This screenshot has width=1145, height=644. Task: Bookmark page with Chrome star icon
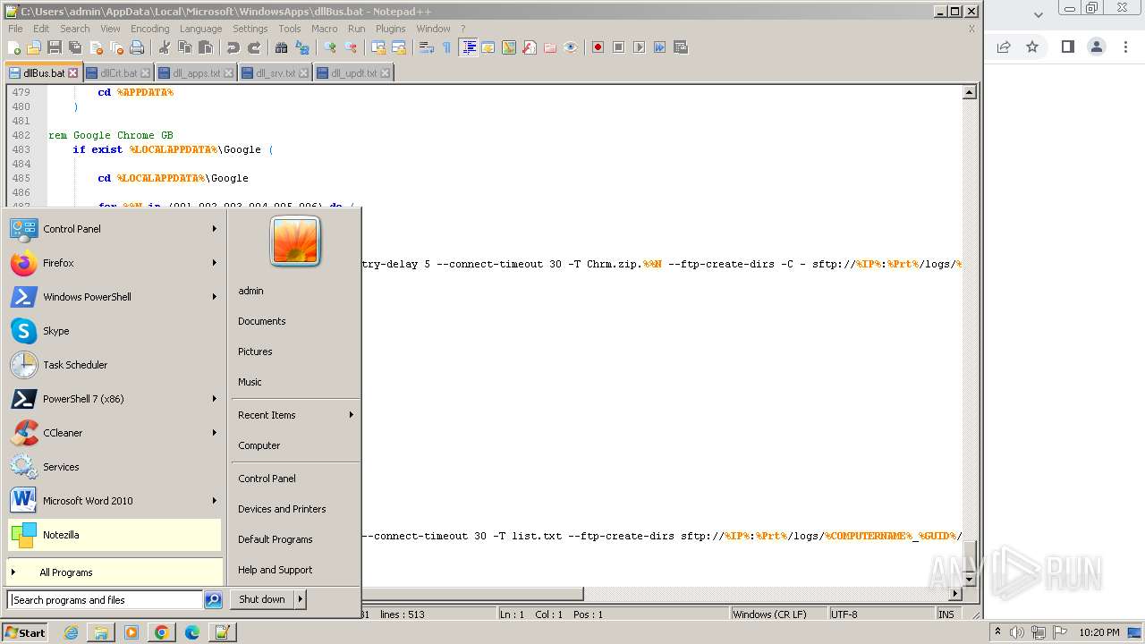pyautogui.click(x=1032, y=47)
